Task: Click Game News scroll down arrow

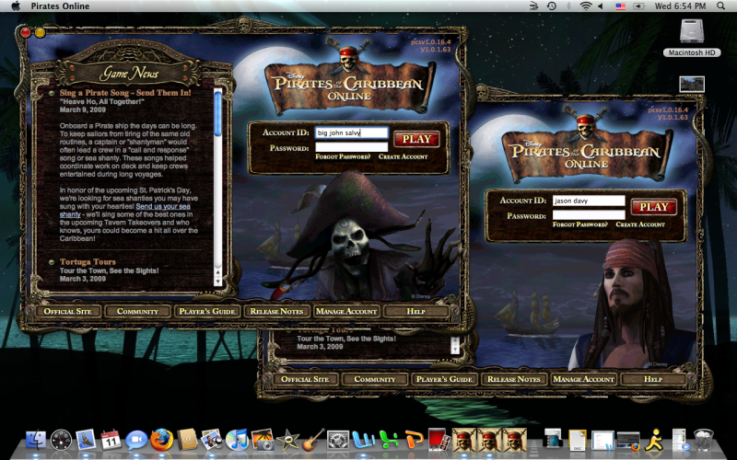Action: coord(217,282)
